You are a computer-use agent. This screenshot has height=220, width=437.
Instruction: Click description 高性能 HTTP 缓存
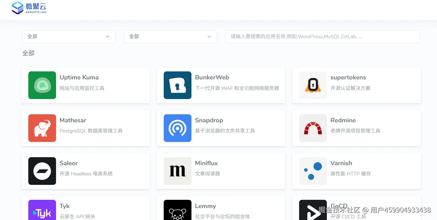pos(351,174)
